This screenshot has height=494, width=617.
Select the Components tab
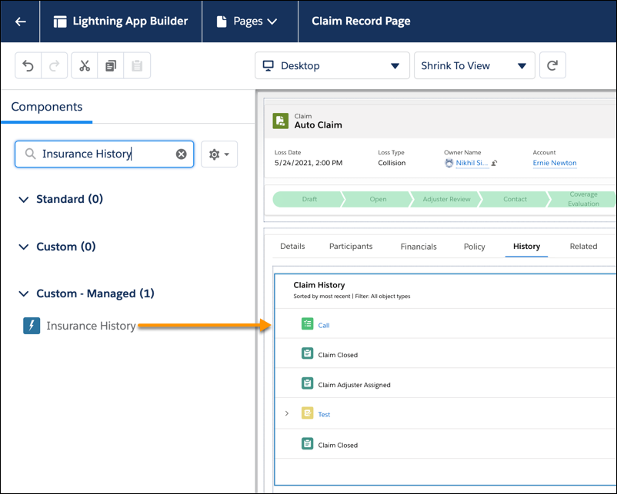click(x=47, y=107)
